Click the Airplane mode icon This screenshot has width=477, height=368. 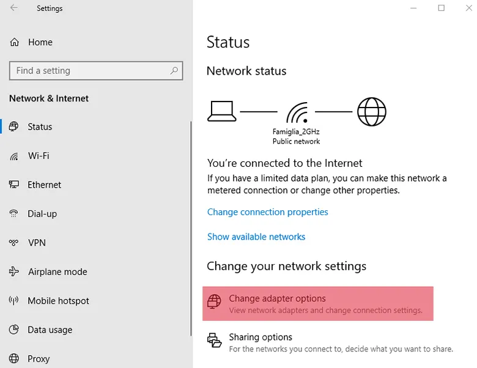[14, 272]
